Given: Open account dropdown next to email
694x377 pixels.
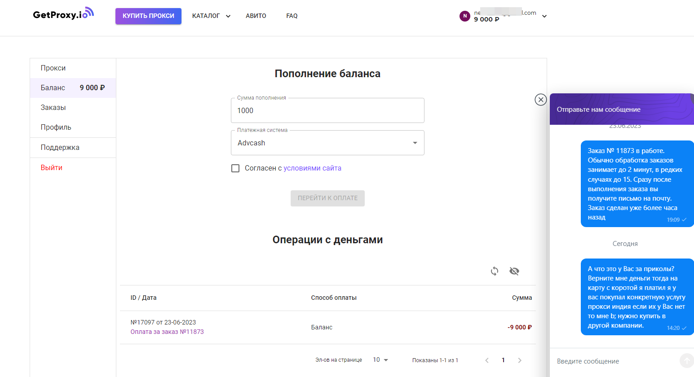Looking at the screenshot, I should [544, 16].
